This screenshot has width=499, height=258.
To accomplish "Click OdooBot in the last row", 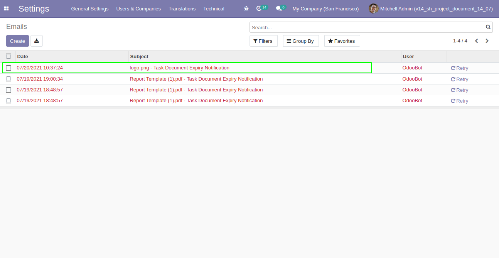I will (x=412, y=100).
